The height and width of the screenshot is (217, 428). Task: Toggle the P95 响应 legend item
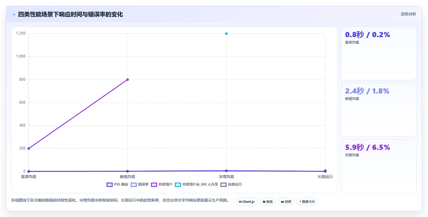118,184
